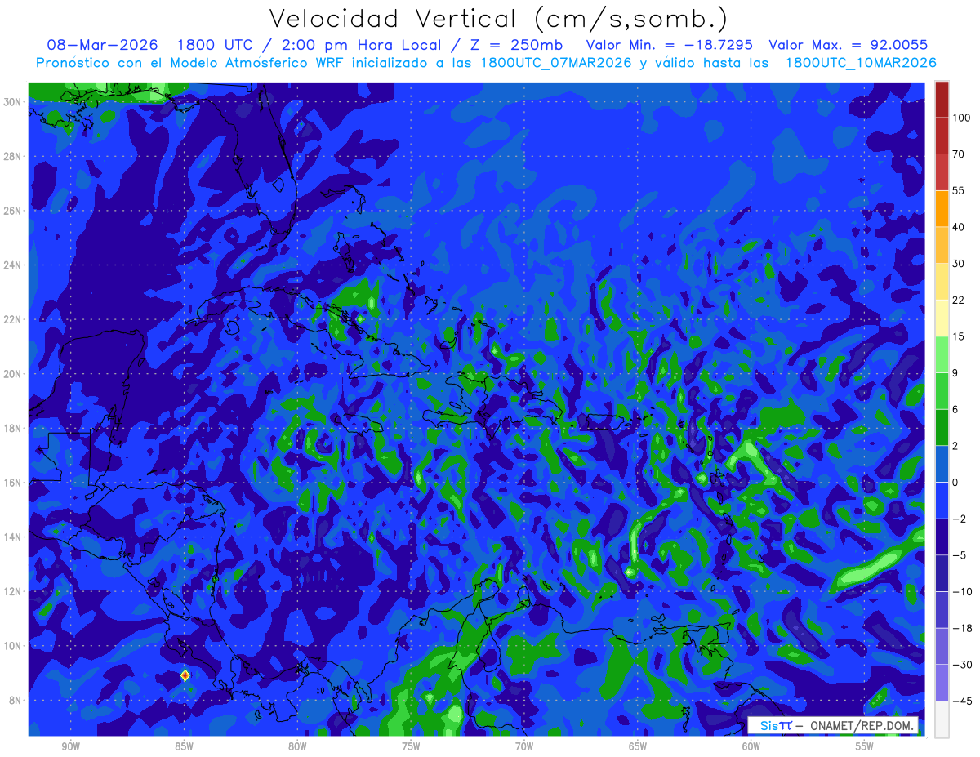980x757 pixels.
Task: Click the longitude label '75W'
Action: point(411,746)
